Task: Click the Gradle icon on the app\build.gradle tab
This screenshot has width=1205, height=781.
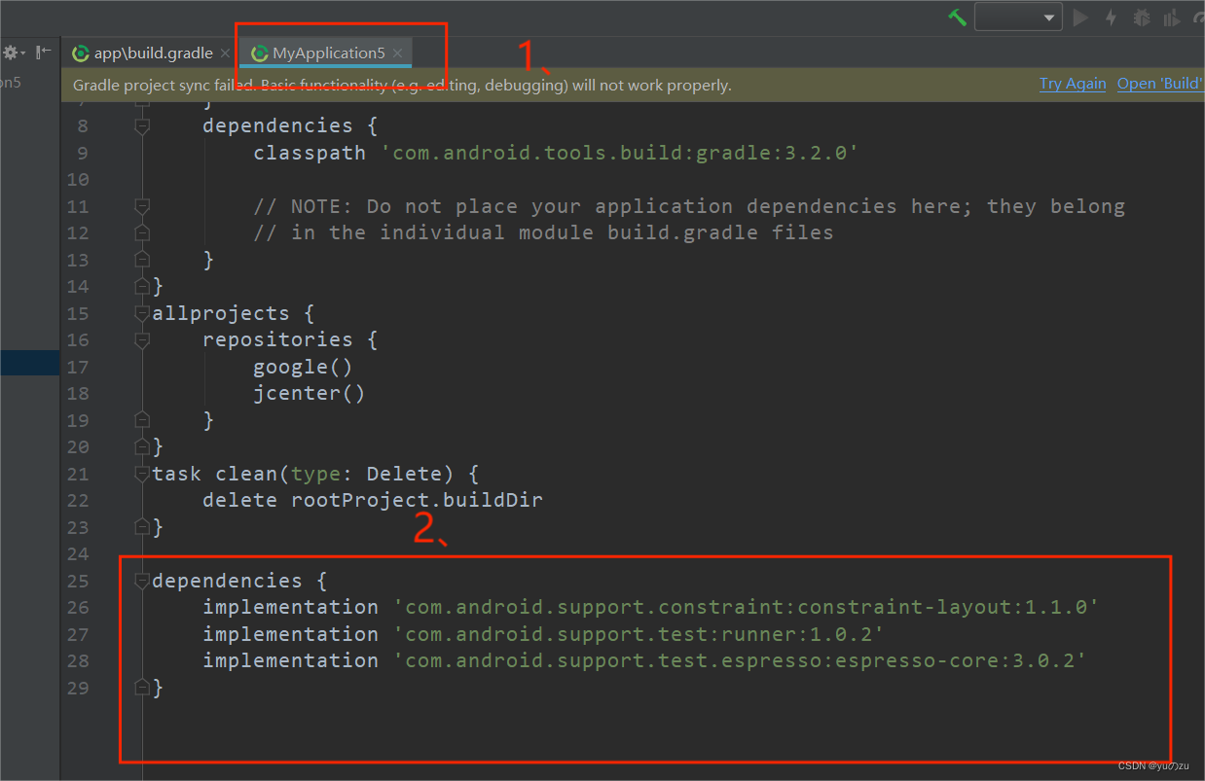Action: pos(80,53)
